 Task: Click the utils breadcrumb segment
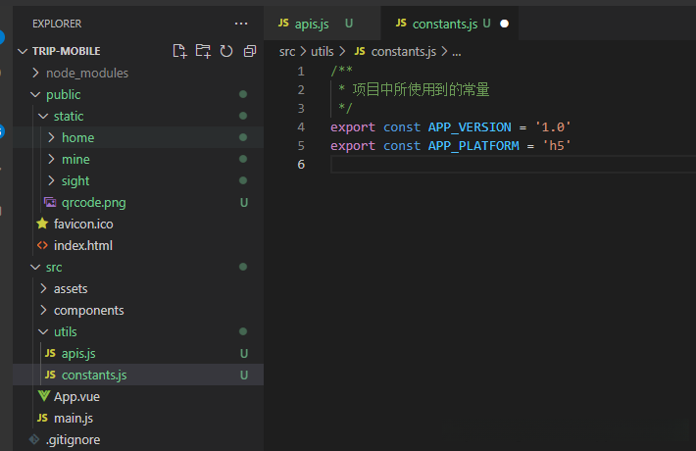pos(323,51)
